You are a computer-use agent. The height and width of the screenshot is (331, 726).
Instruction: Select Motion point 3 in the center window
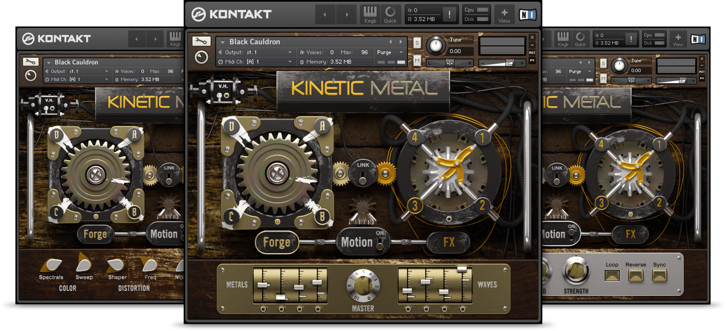pos(415,205)
